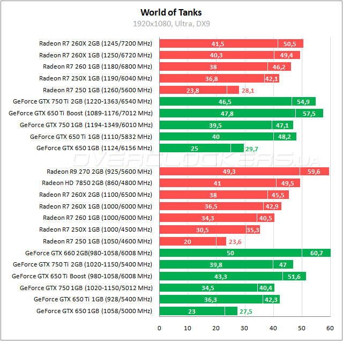Click the 57,5 value on the green bar
The width and height of the screenshot is (343, 341).
tap(309, 113)
